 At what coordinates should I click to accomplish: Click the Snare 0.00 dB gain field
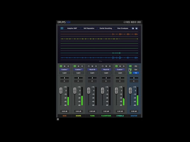pyautogui.click(x=78, y=111)
